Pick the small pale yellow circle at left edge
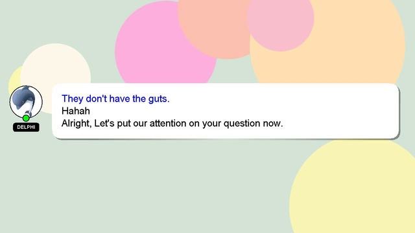Screen dimensions: 415x233 (x=14, y=79)
